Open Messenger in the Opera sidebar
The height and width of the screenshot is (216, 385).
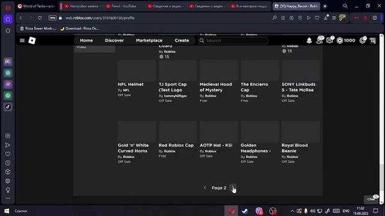(x=8, y=84)
